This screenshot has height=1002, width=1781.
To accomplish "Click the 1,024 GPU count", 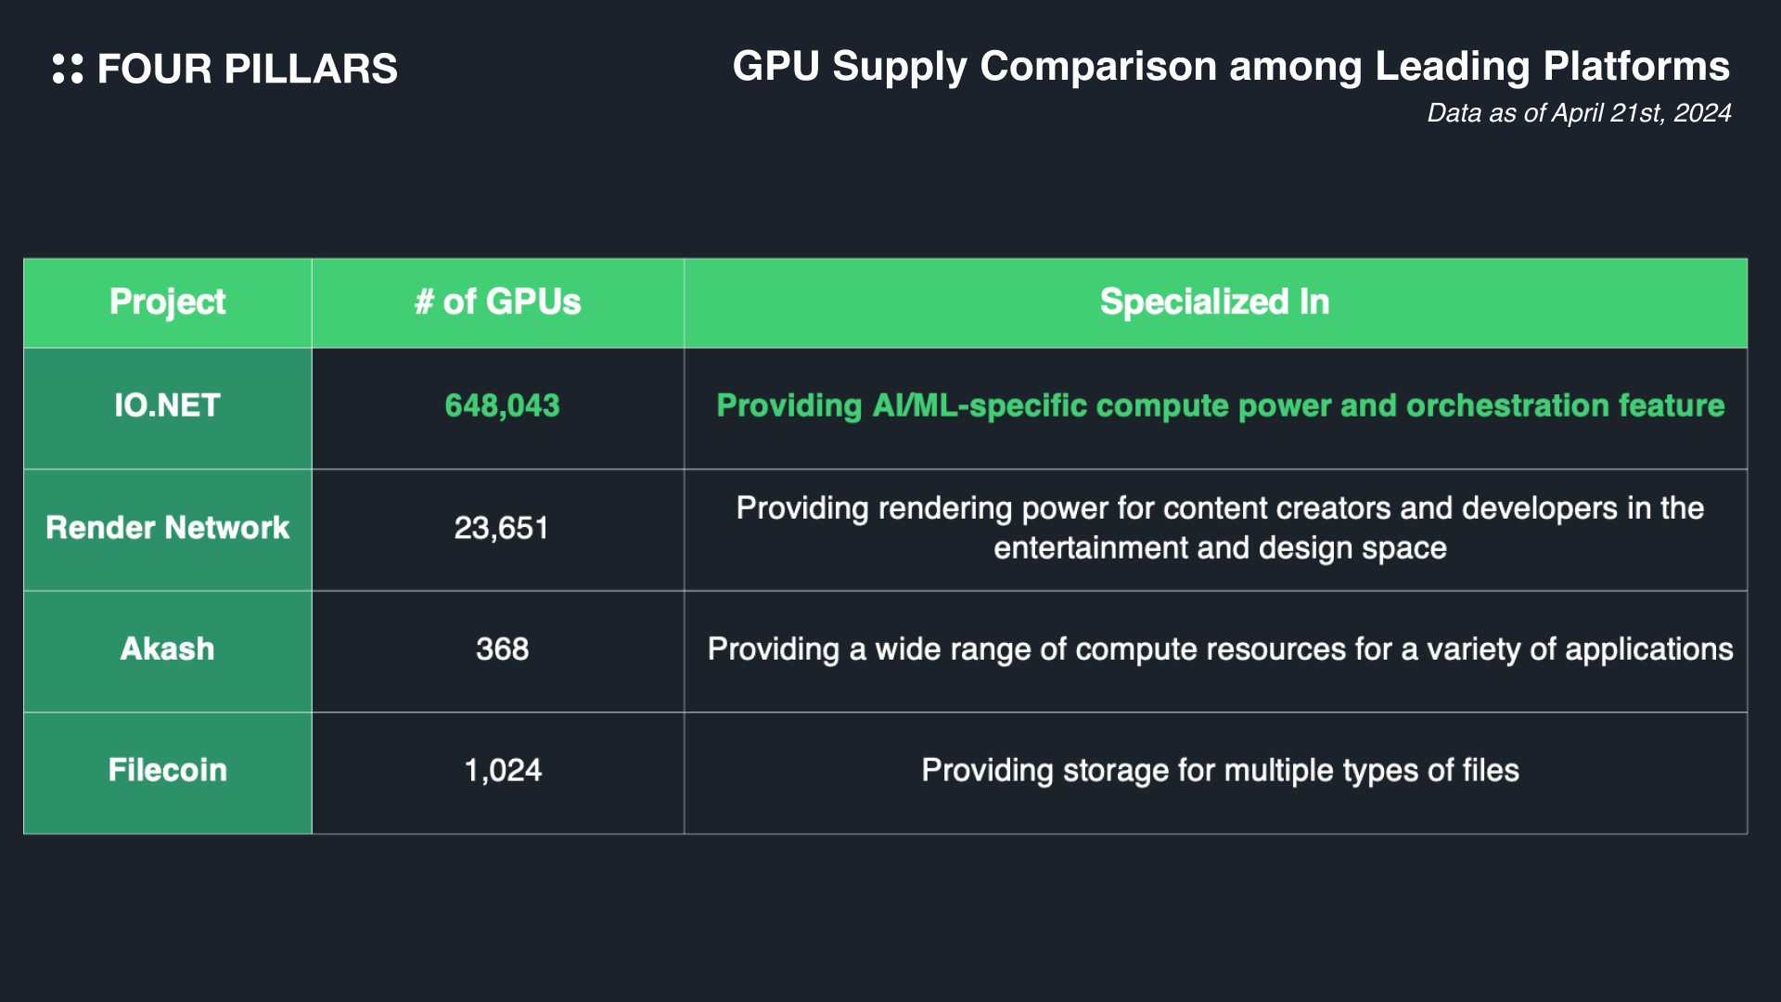I will [x=502, y=771].
